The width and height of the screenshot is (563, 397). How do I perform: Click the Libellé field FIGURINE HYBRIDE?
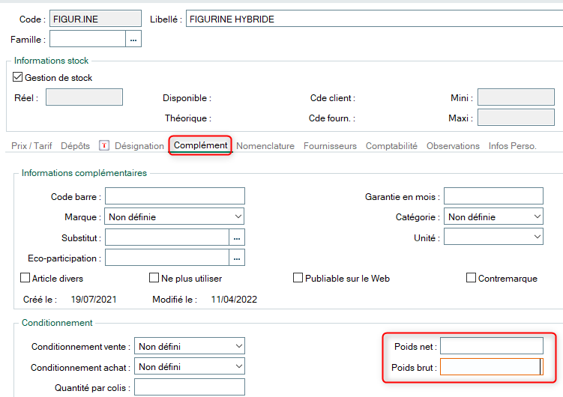click(374, 19)
